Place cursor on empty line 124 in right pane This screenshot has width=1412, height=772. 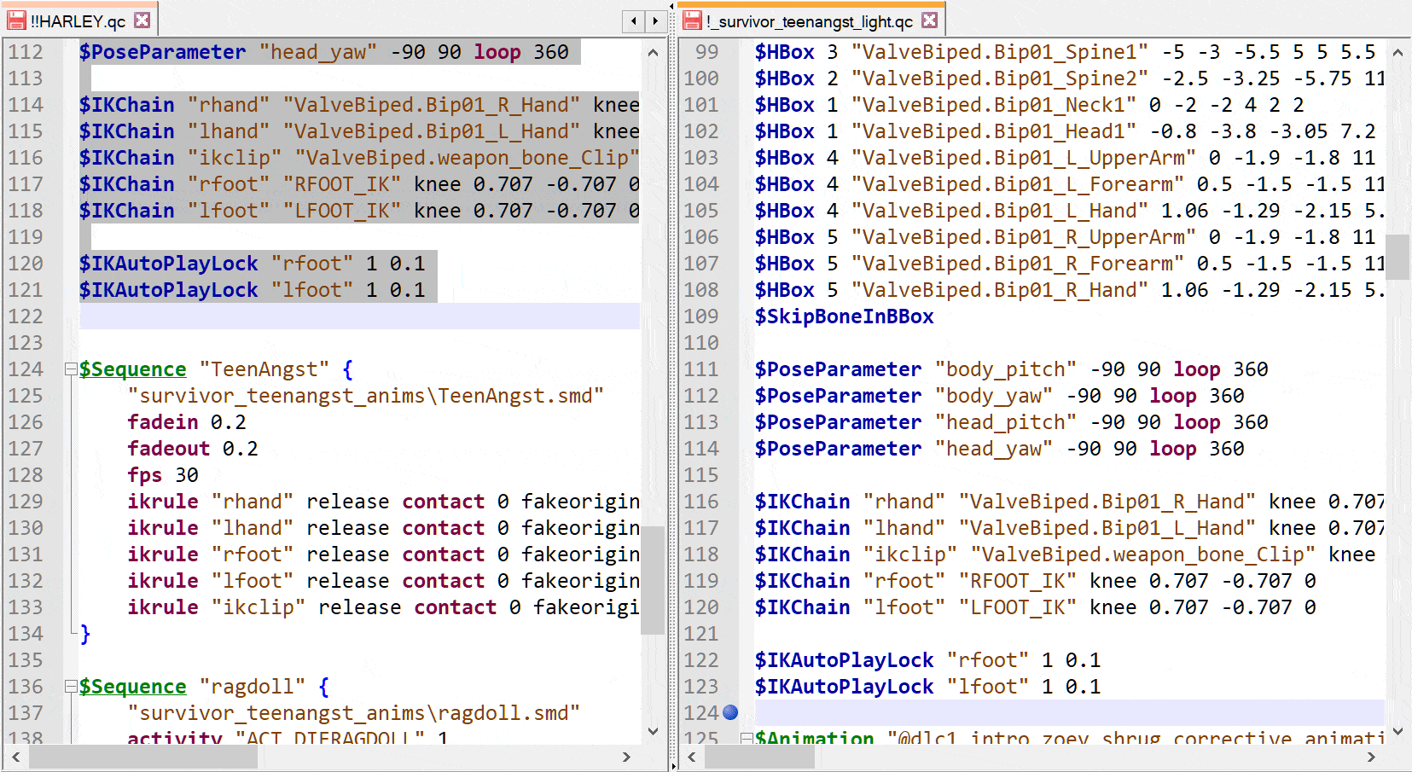point(1070,713)
